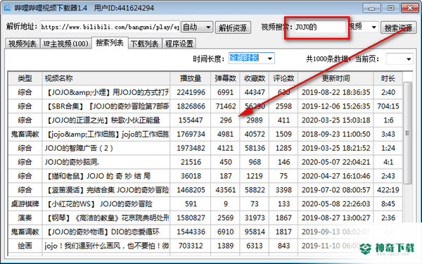
Task: Click the 搜索资源 button
Action: click(x=398, y=27)
